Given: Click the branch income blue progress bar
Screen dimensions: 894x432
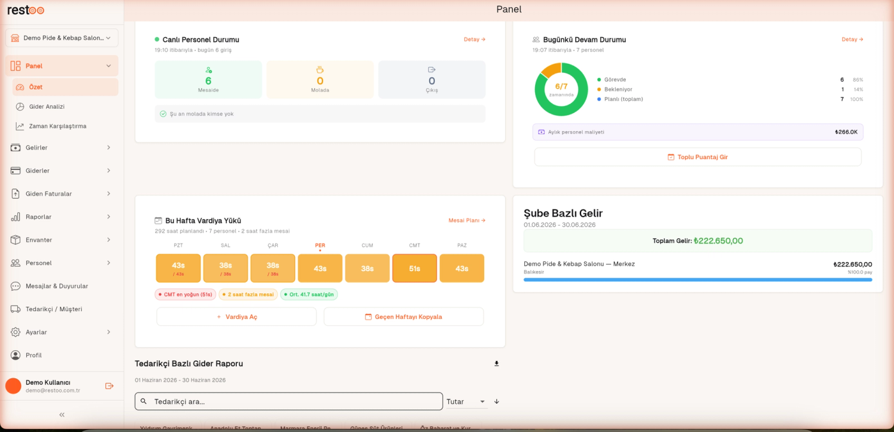Looking at the screenshot, I should point(698,280).
